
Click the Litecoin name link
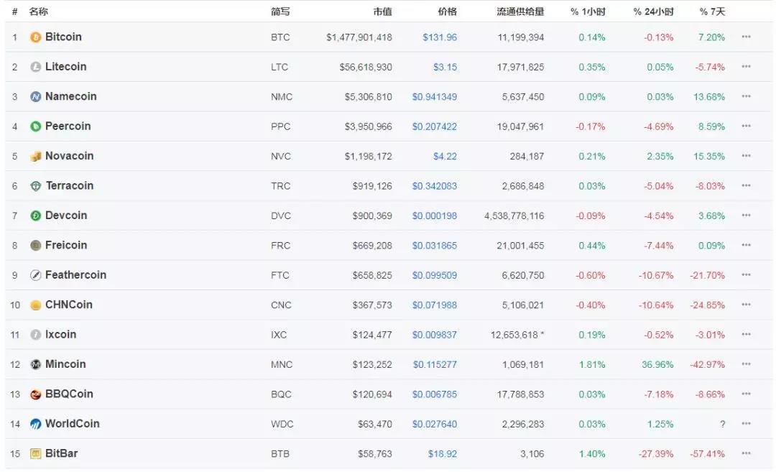65,67
